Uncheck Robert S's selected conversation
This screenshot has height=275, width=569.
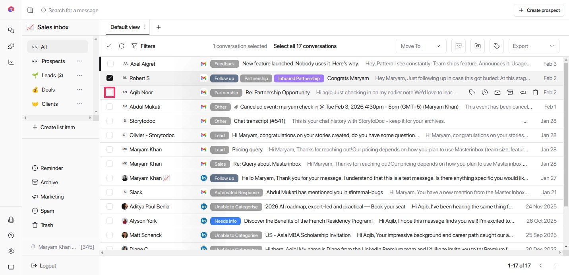(109, 78)
